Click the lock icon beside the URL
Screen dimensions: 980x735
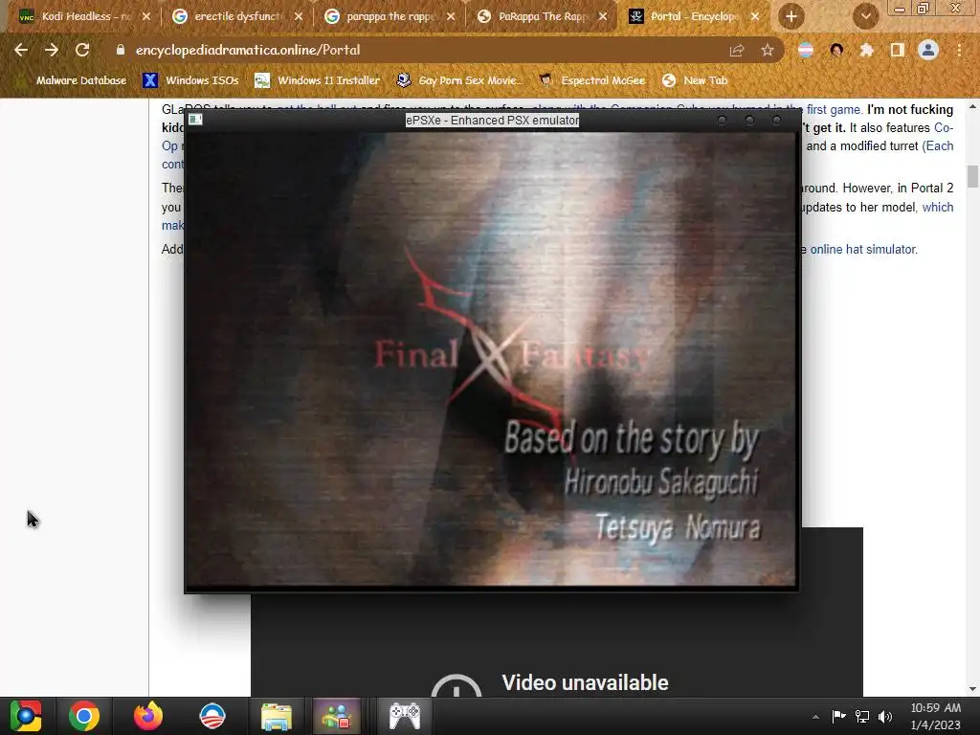coord(120,50)
